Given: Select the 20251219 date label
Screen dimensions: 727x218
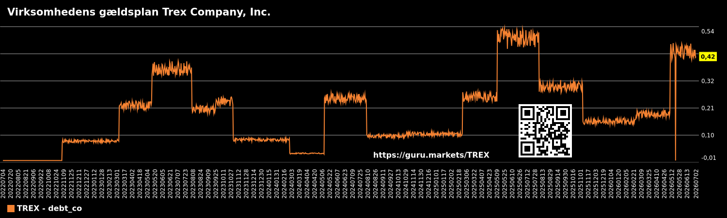Looking at the screenshot, I should click(x=604, y=183).
